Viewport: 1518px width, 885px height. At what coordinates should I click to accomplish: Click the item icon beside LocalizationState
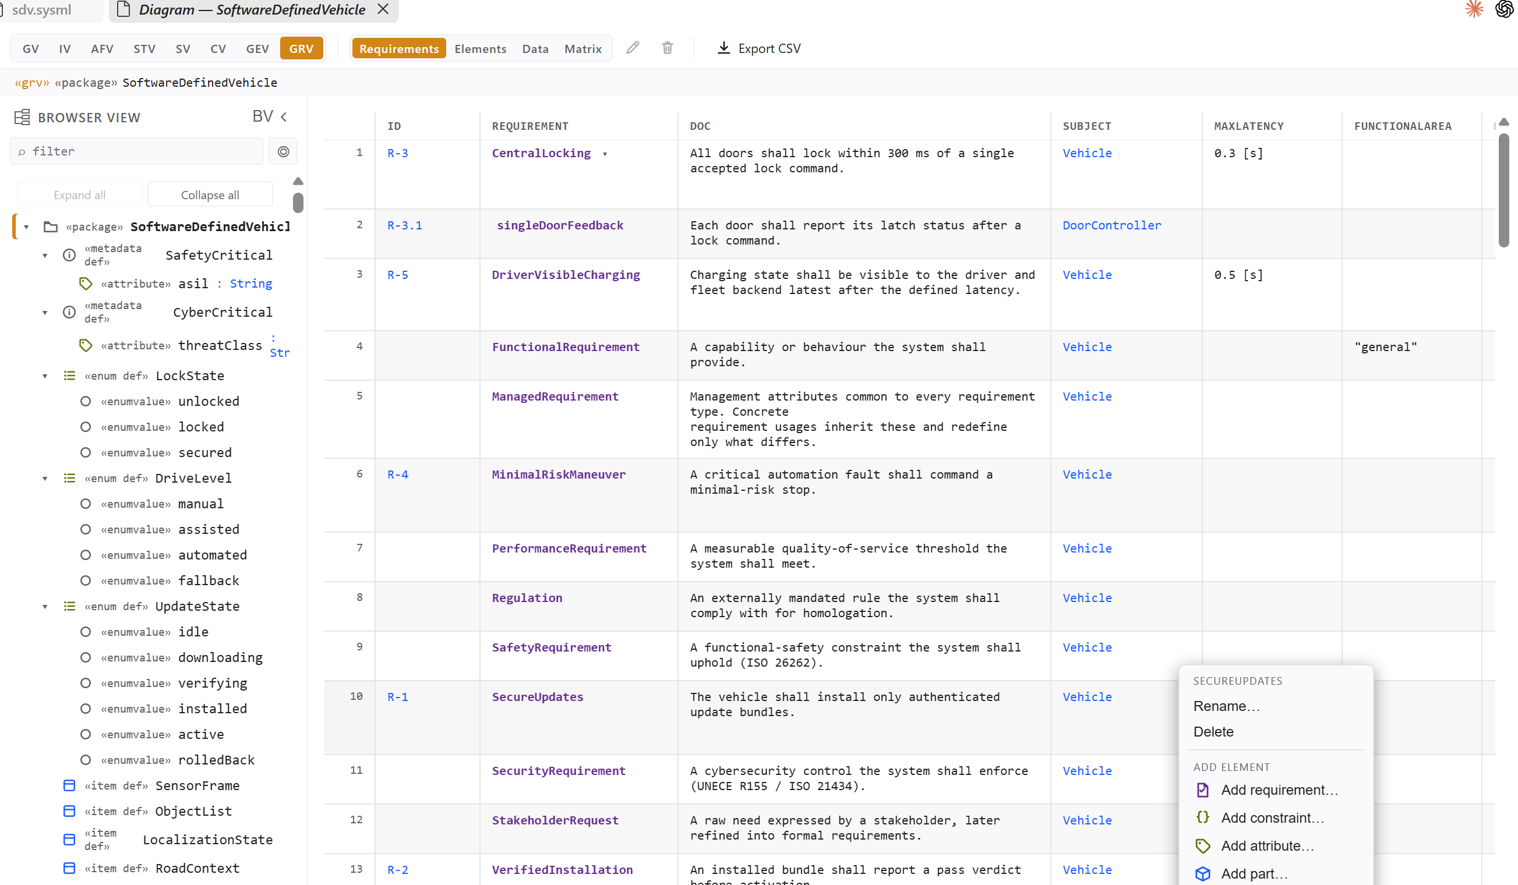69,840
